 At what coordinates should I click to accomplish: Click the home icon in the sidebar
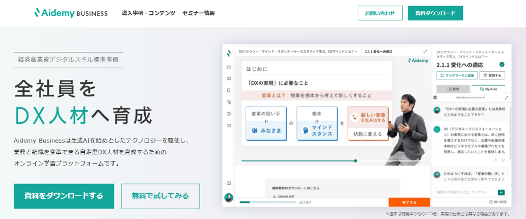pyautogui.click(x=229, y=66)
